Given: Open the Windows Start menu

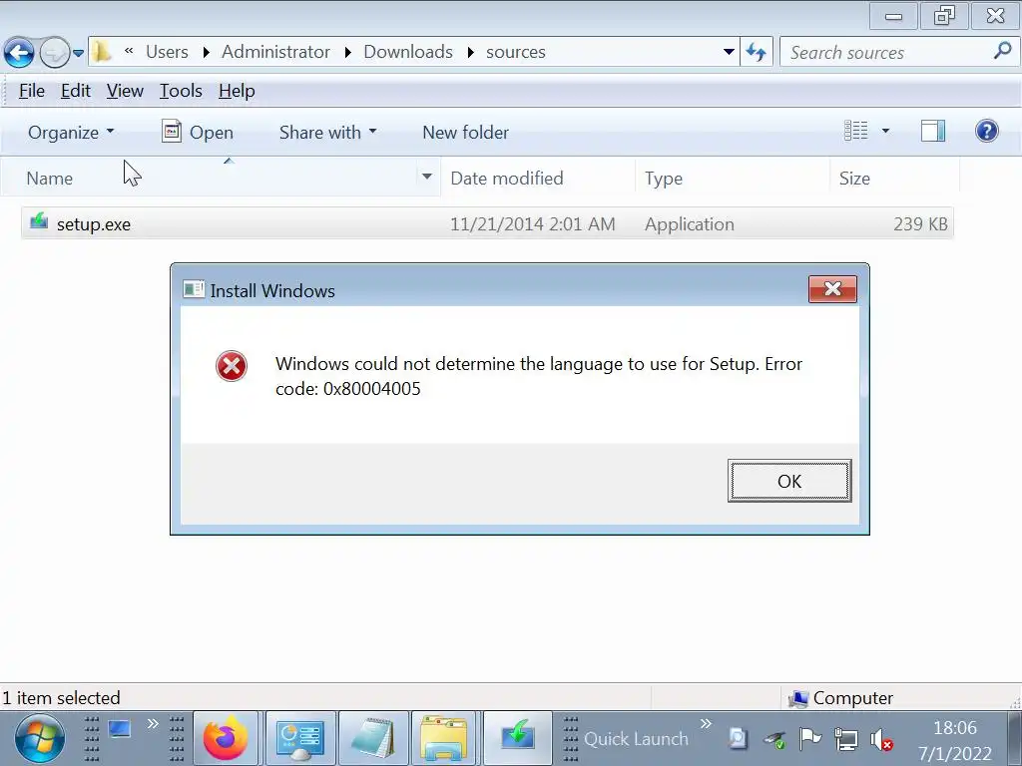Looking at the screenshot, I should pyautogui.click(x=40, y=739).
